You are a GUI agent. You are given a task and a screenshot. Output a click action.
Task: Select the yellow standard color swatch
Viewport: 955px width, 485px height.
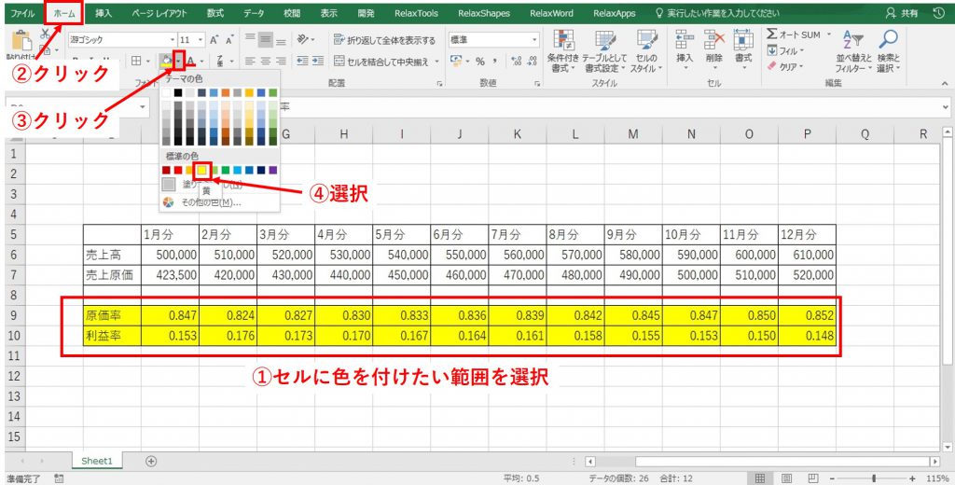[x=202, y=170]
